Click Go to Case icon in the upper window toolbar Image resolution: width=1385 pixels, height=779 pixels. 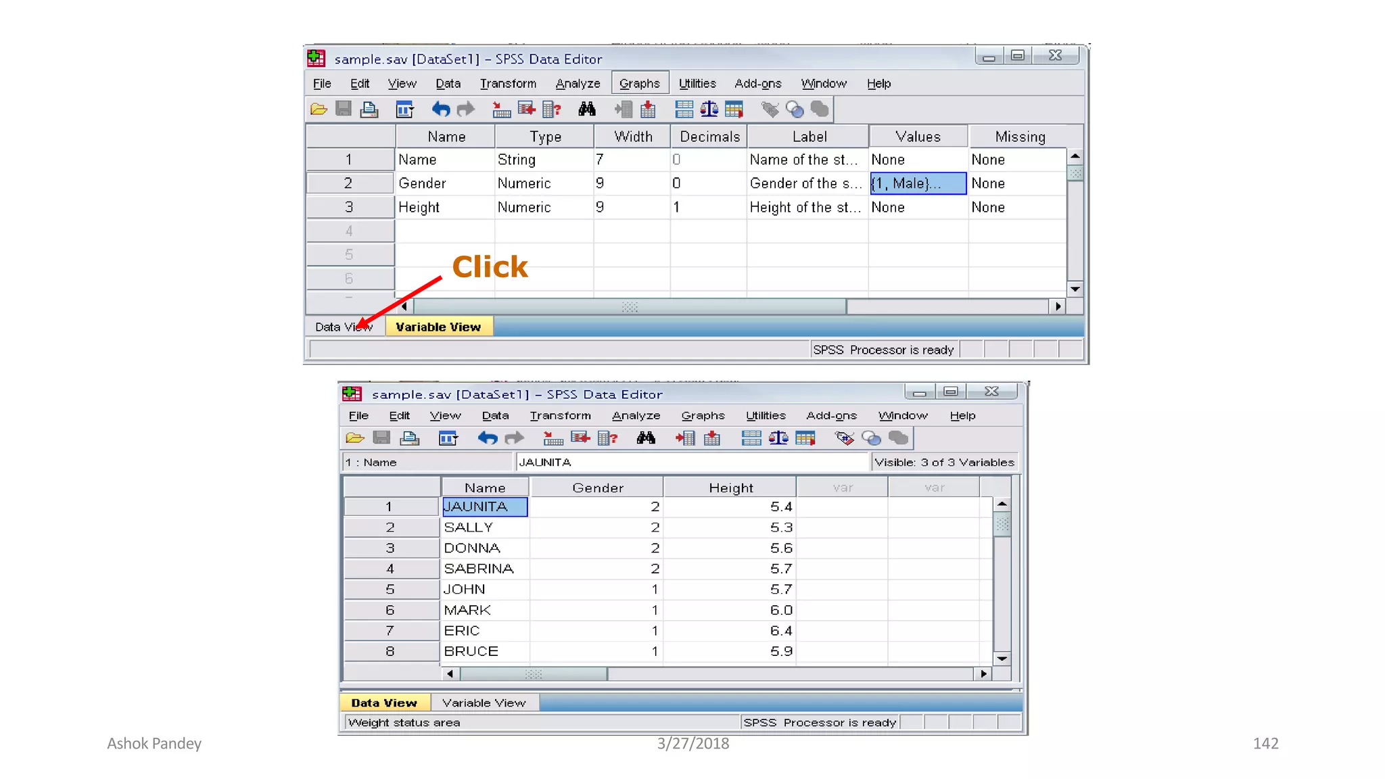(x=501, y=109)
